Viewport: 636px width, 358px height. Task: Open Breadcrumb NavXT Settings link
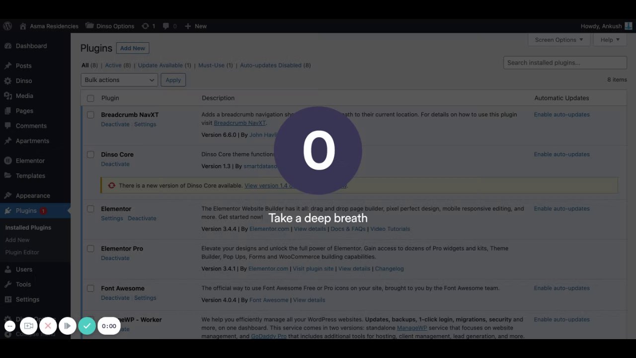click(x=145, y=124)
